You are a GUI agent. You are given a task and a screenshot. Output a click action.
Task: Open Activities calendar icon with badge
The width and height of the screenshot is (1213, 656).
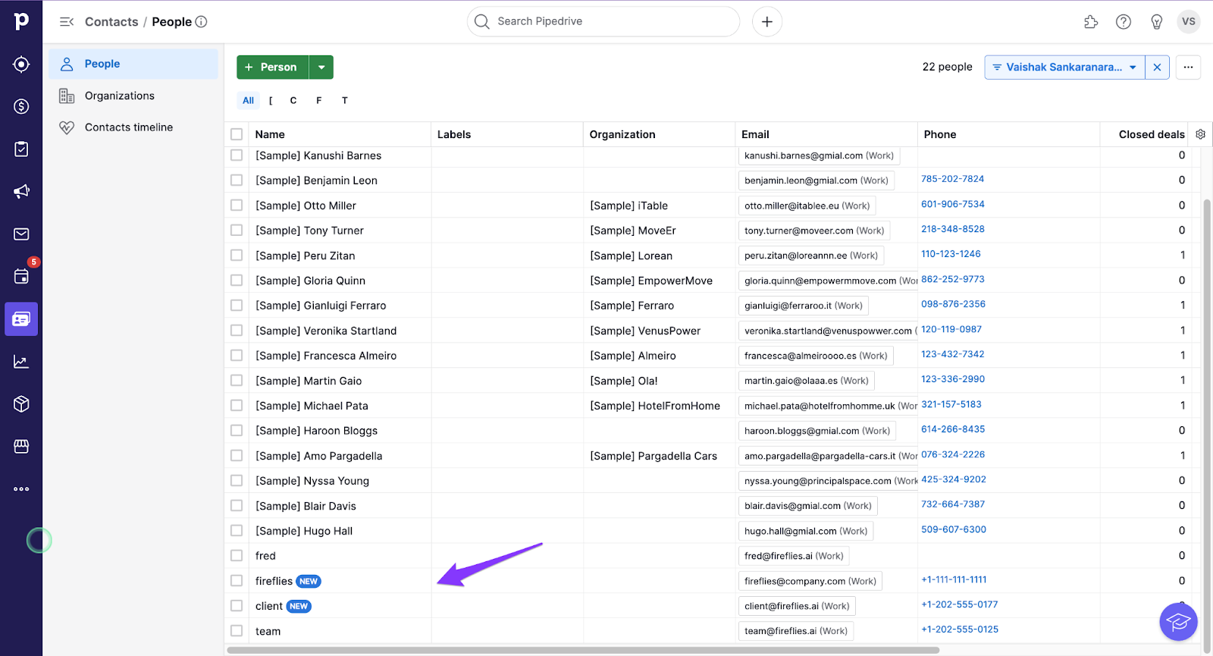(x=21, y=276)
